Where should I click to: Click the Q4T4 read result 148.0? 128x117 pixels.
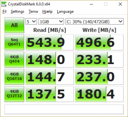[x=50, y=60]
